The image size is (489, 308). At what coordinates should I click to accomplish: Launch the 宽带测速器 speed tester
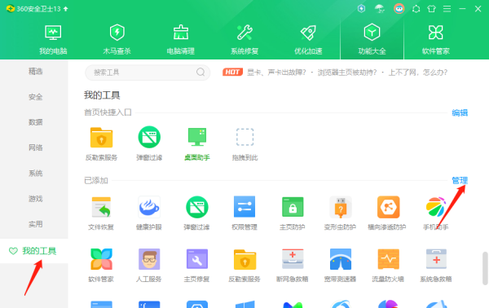click(x=340, y=266)
